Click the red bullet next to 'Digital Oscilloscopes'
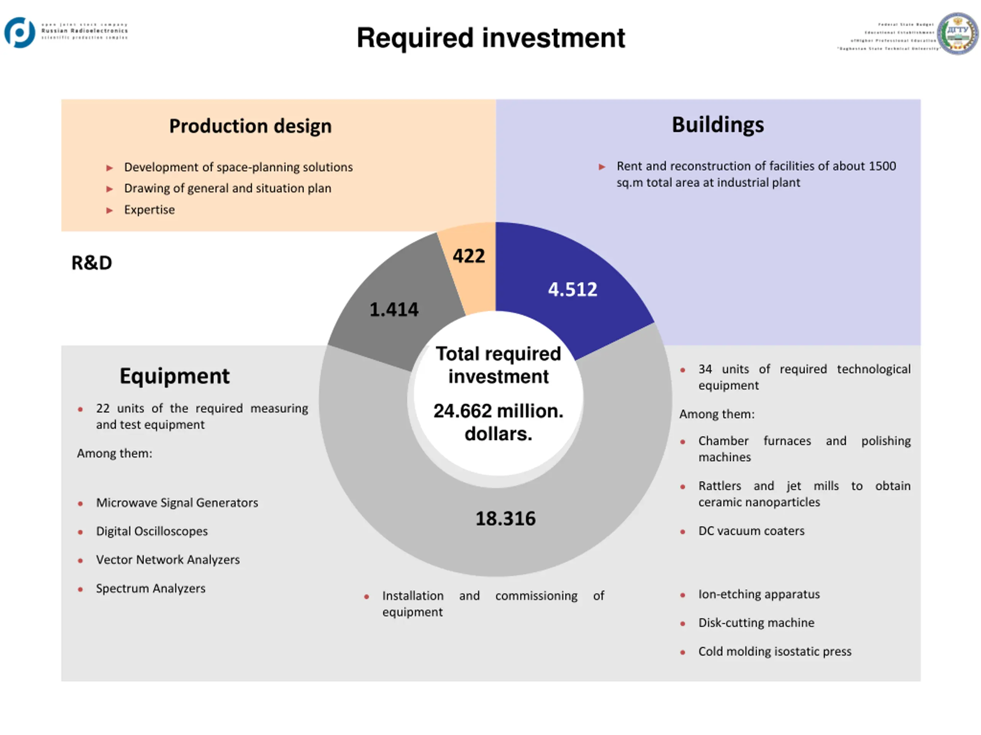 point(80,532)
